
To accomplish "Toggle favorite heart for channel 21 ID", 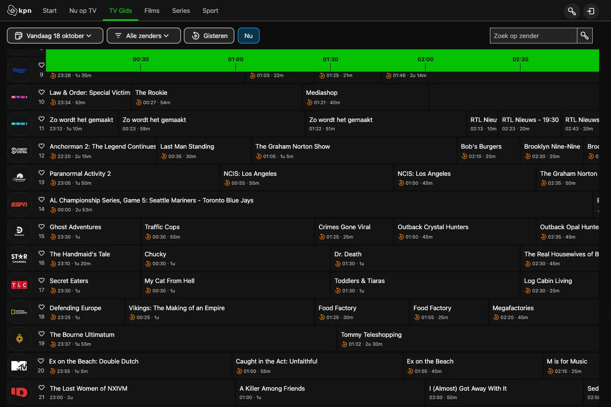I will coord(42,388).
